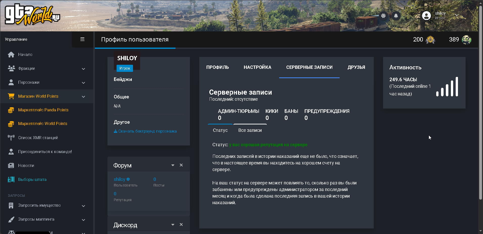This screenshot has height=234, width=483.
Task: Click the green good reputation status text
Action: pyautogui.click(x=268, y=145)
